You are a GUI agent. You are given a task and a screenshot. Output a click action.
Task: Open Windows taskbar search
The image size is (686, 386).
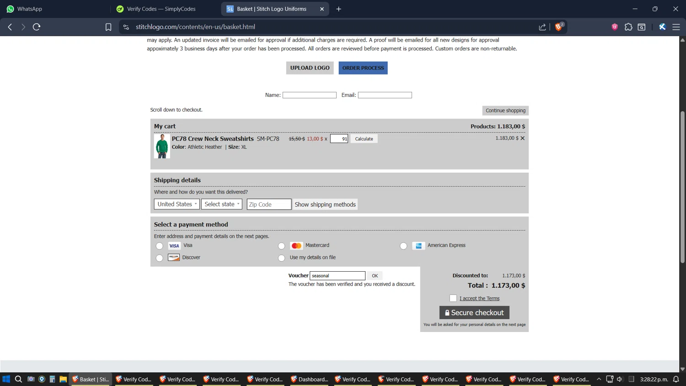pos(18,379)
